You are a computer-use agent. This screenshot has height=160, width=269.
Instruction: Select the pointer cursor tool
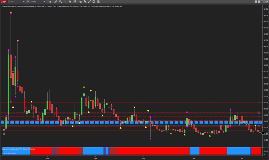click(x=70, y=2)
